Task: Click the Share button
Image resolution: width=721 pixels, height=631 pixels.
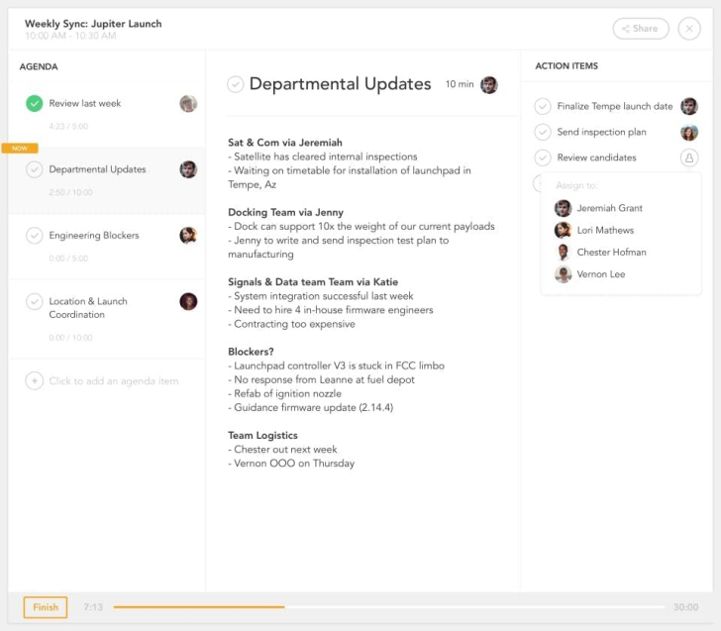Action: (641, 29)
